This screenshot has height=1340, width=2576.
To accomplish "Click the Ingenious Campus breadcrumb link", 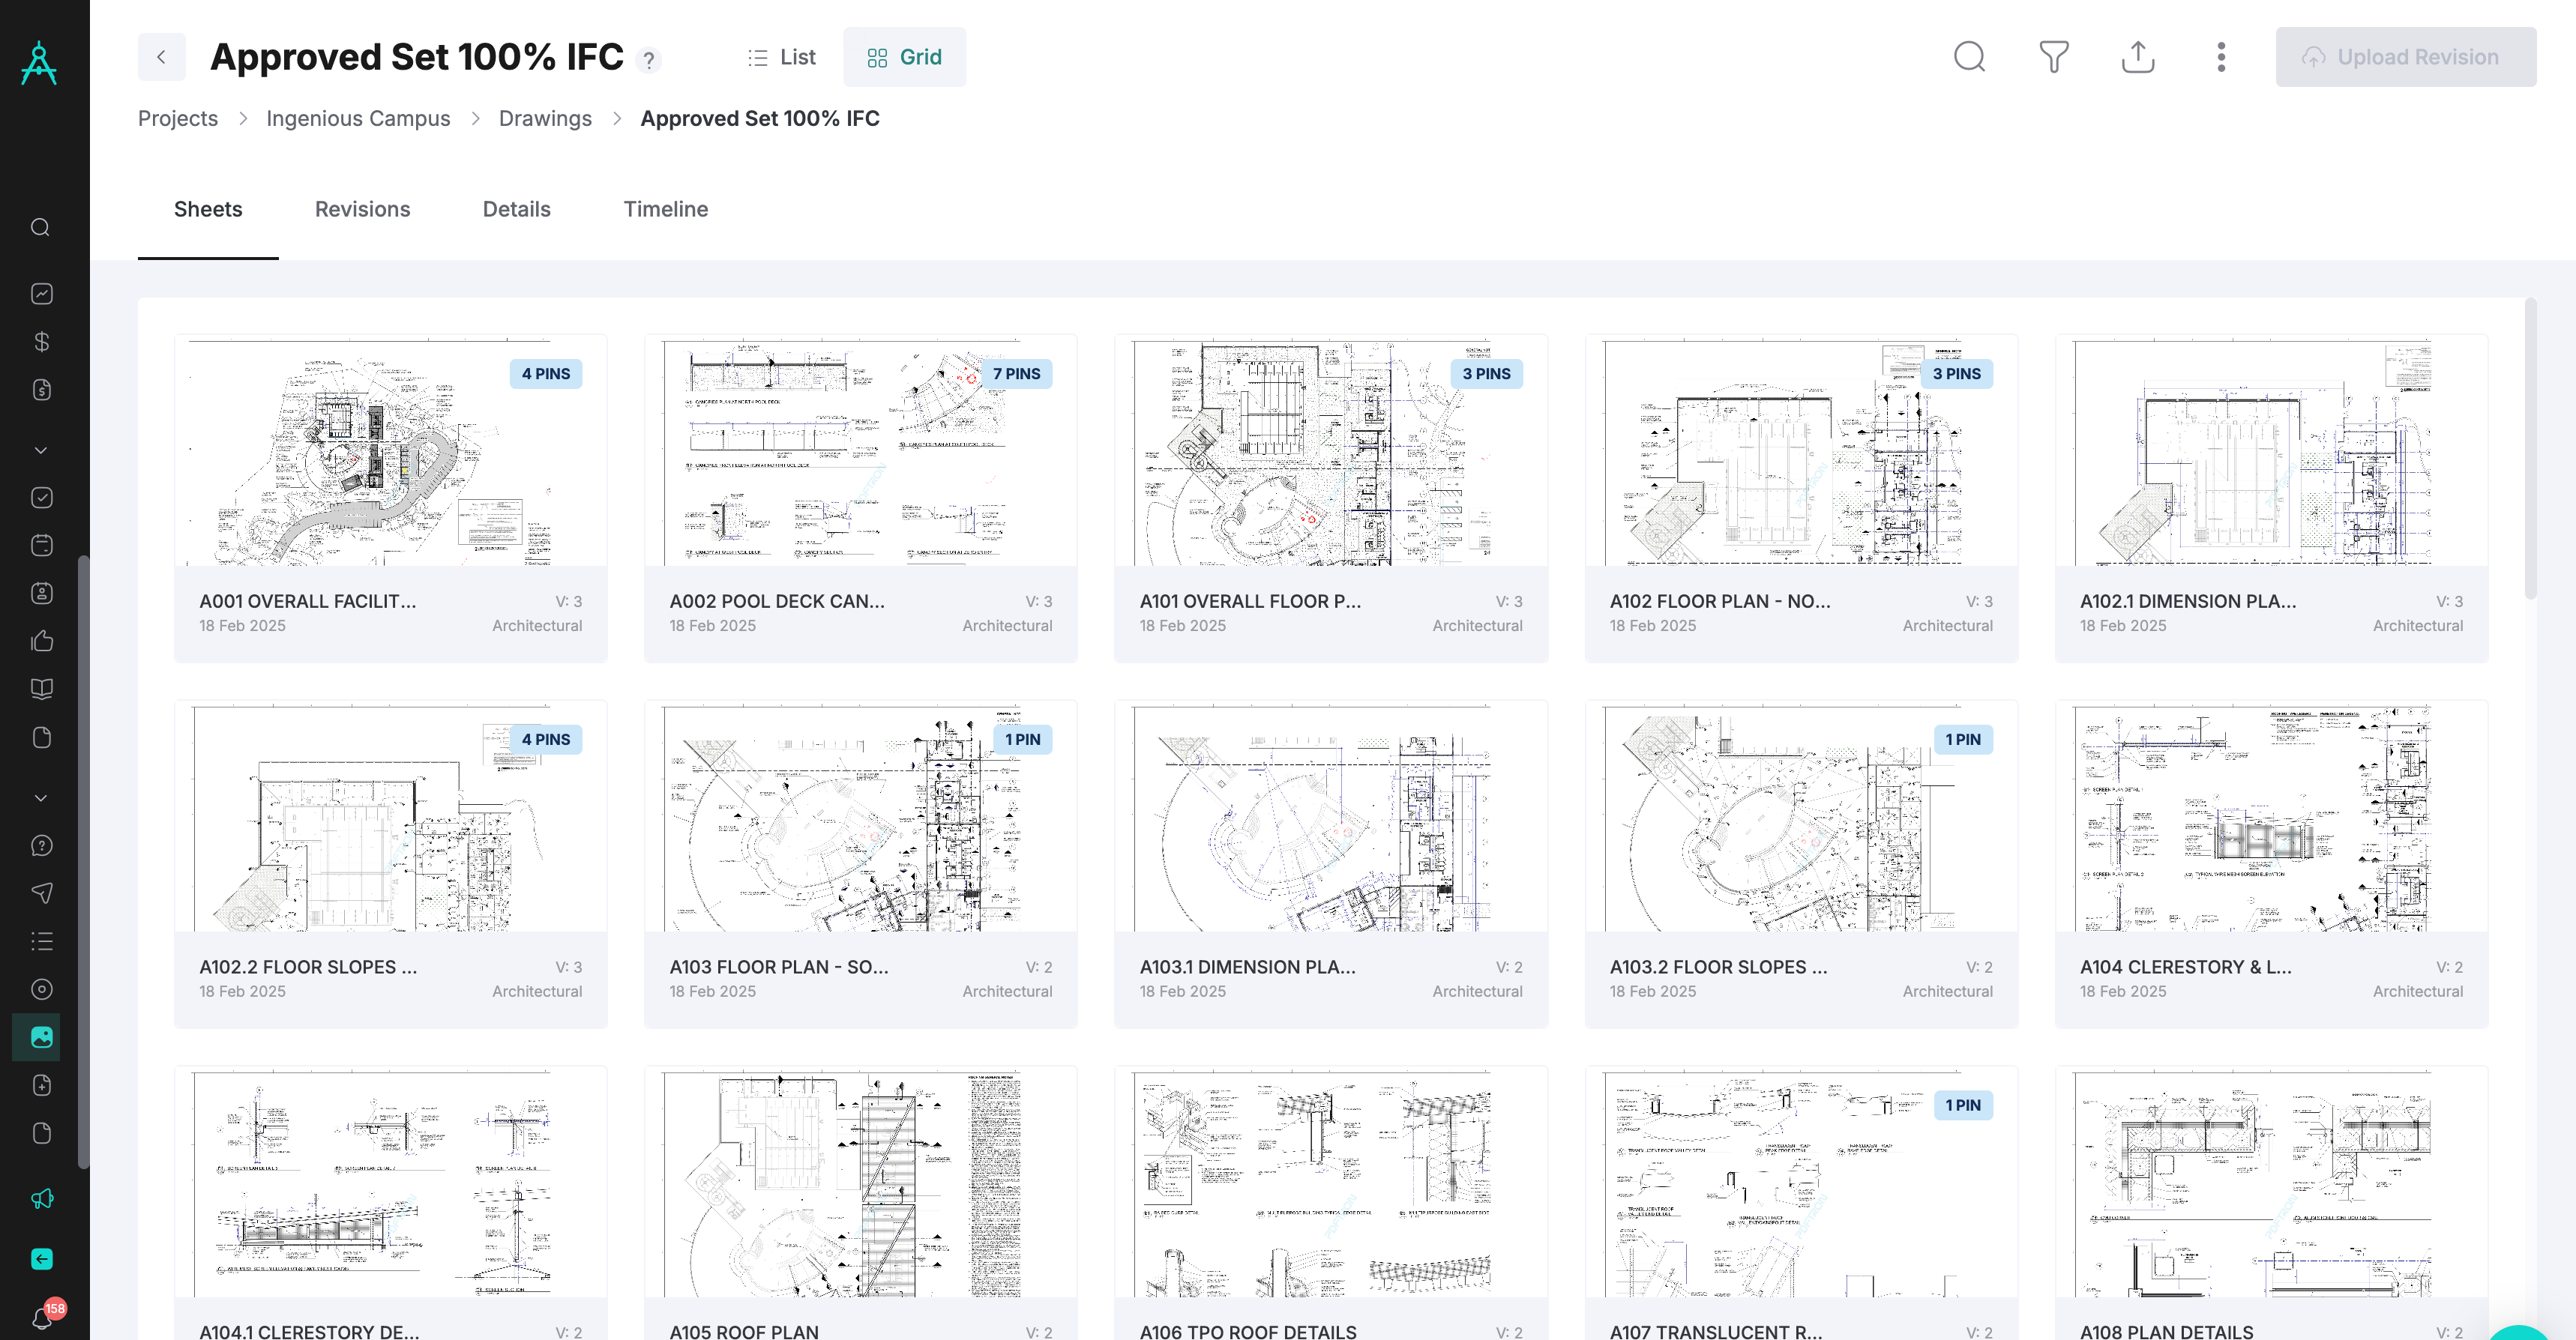I will 358,118.
